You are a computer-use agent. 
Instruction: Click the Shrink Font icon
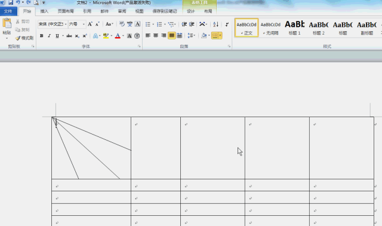[97, 24]
